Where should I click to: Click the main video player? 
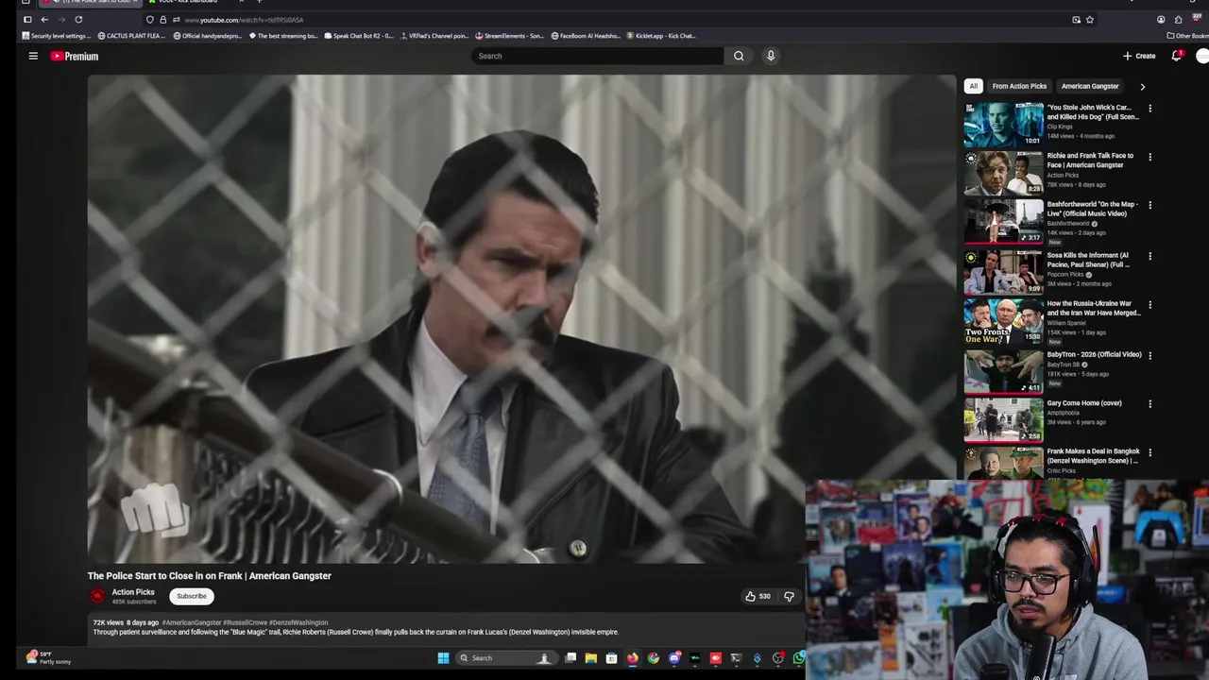[521, 319]
